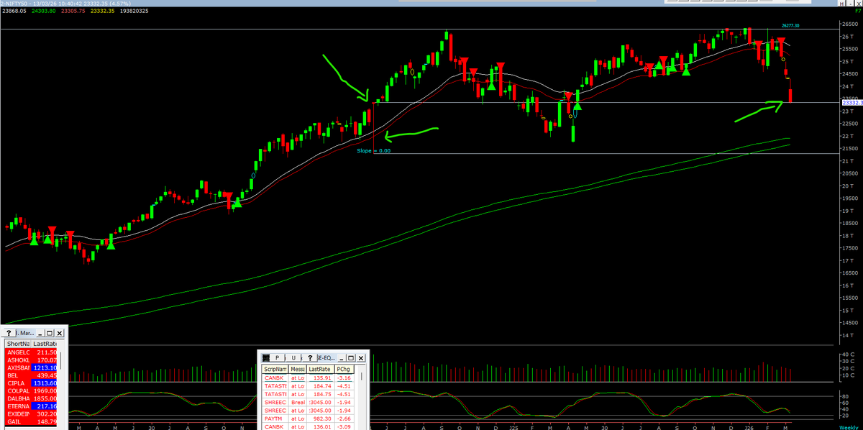Click the 1313.60 rate cell
863x430 pixels.
45,383
